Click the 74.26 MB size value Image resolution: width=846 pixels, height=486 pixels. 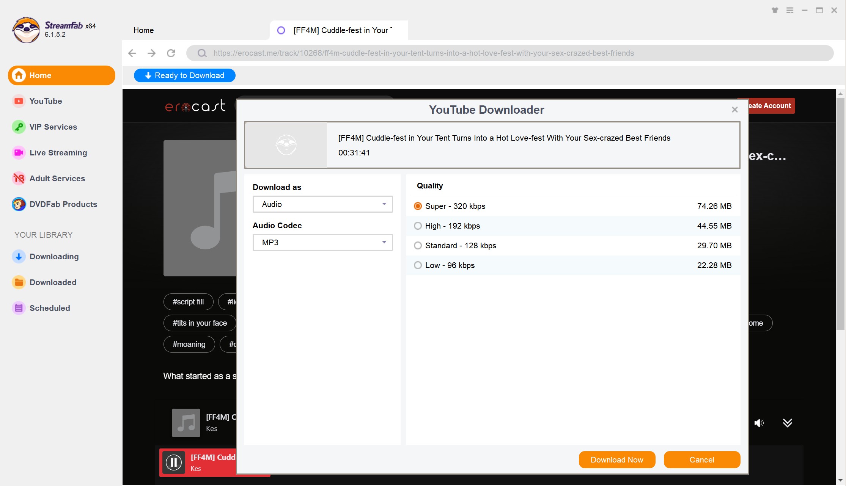pyautogui.click(x=714, y=206)
